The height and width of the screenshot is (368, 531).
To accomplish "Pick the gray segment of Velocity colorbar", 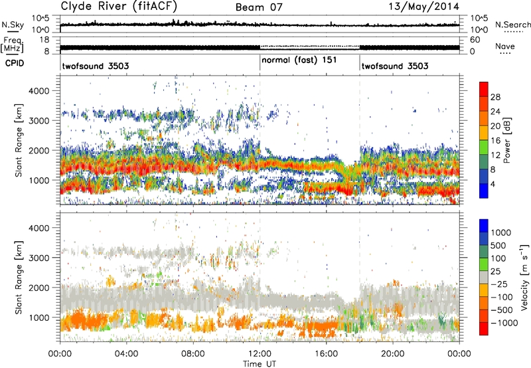I will coord(484,278).
